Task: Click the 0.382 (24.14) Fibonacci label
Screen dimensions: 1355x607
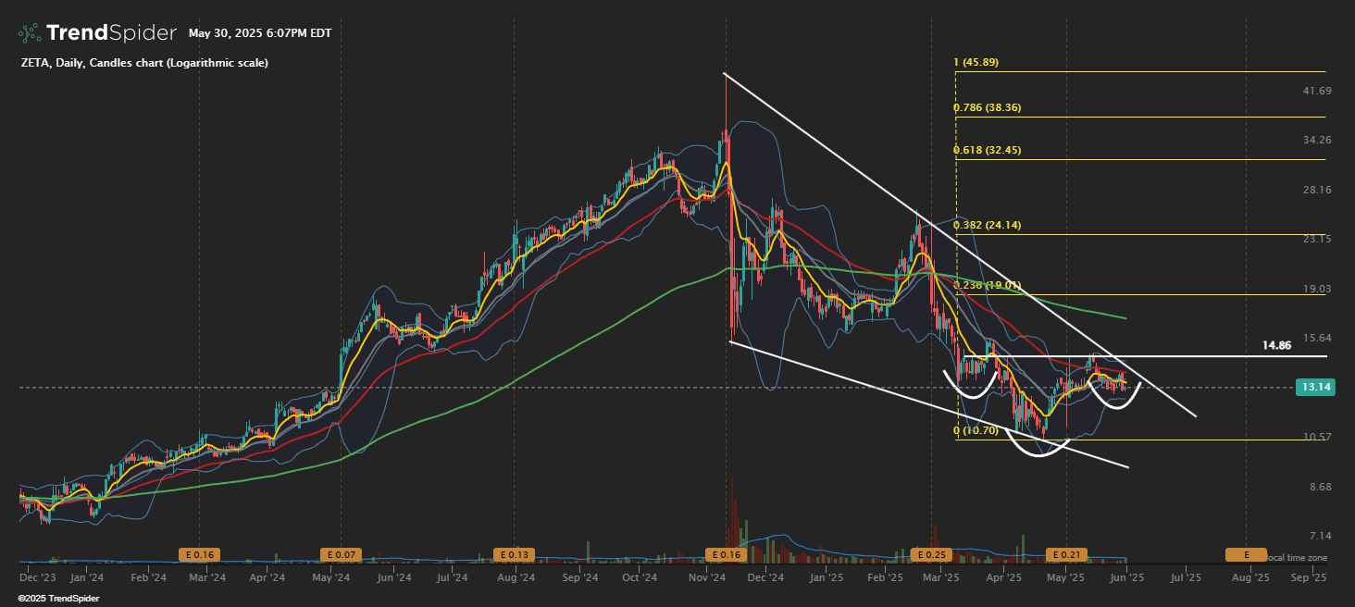Action: tap(987, 226)
